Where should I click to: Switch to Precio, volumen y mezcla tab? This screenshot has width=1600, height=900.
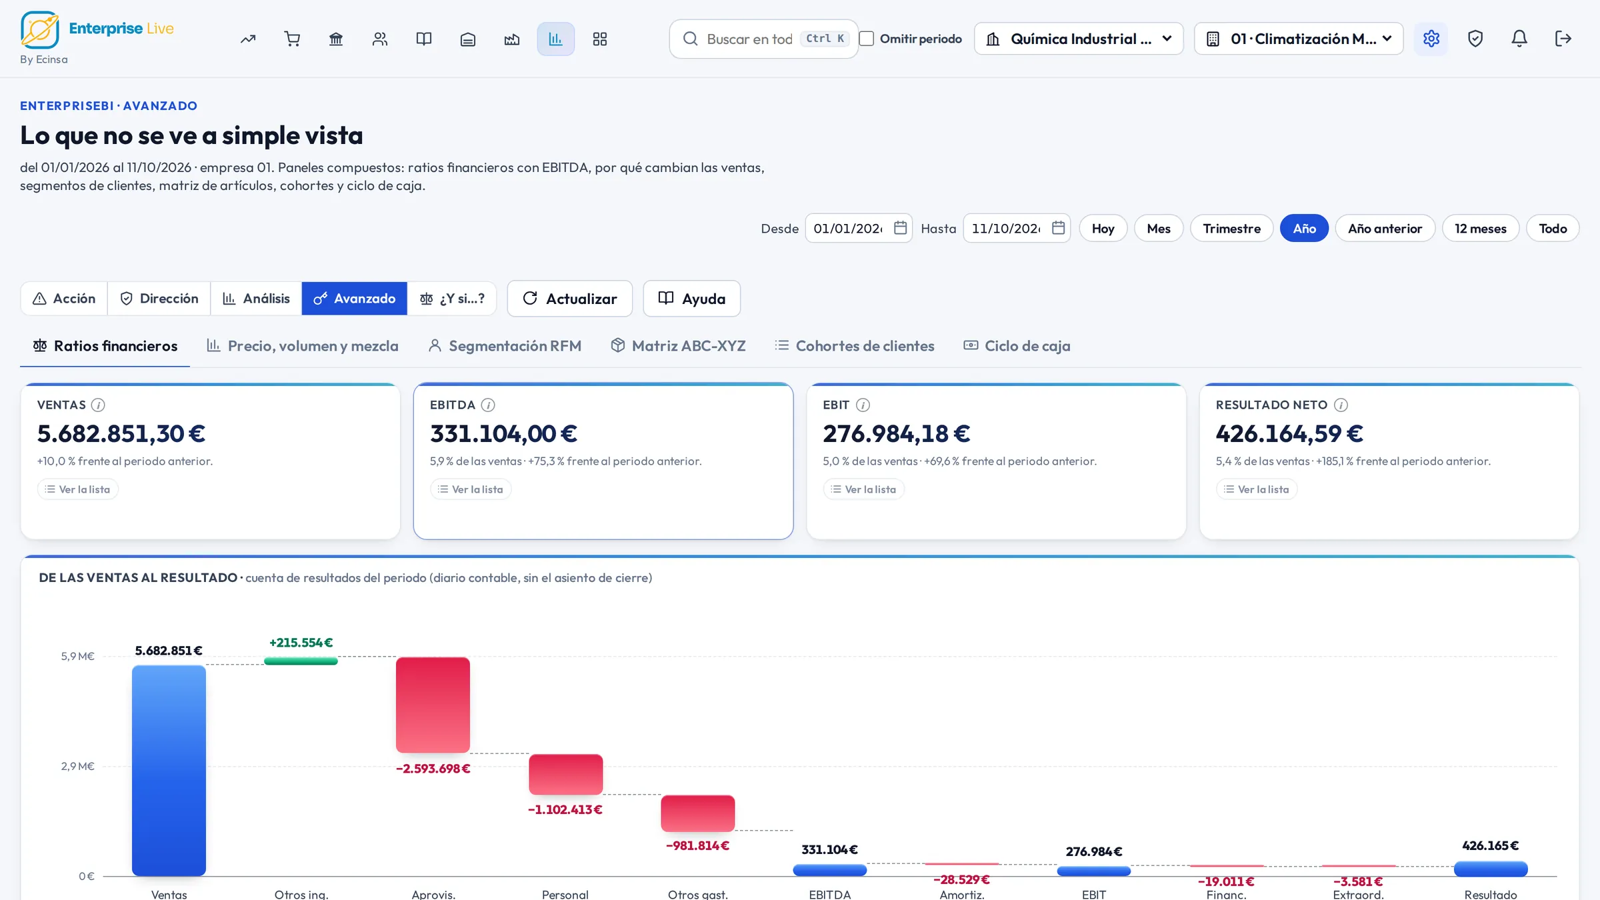pyautogui.click(x=303, y=346)
